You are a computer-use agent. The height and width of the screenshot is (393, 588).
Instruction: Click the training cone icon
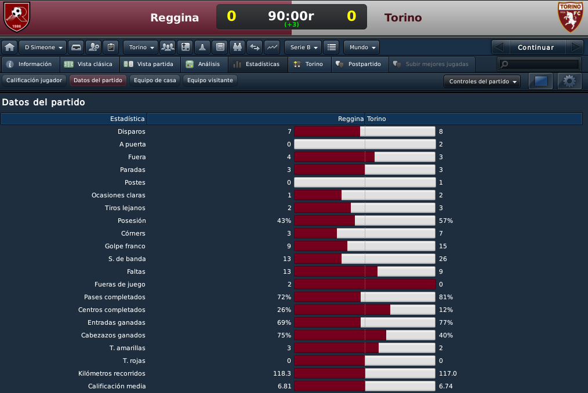202,47
